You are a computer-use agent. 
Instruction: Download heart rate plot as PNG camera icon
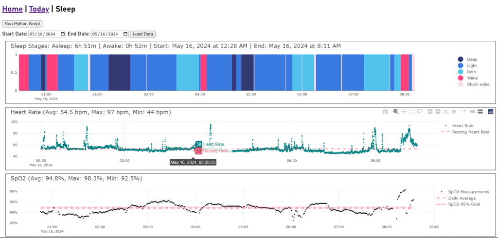point(385,112)
